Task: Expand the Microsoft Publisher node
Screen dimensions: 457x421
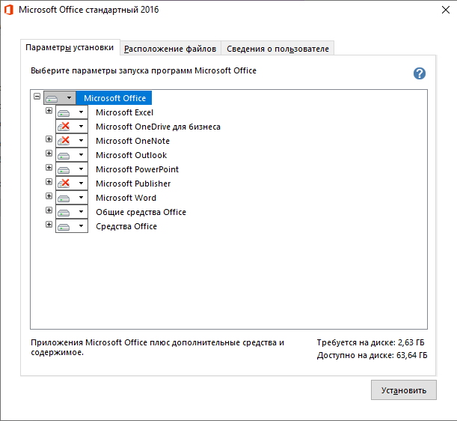Action: pyautogui.click(x=49, y=181)
